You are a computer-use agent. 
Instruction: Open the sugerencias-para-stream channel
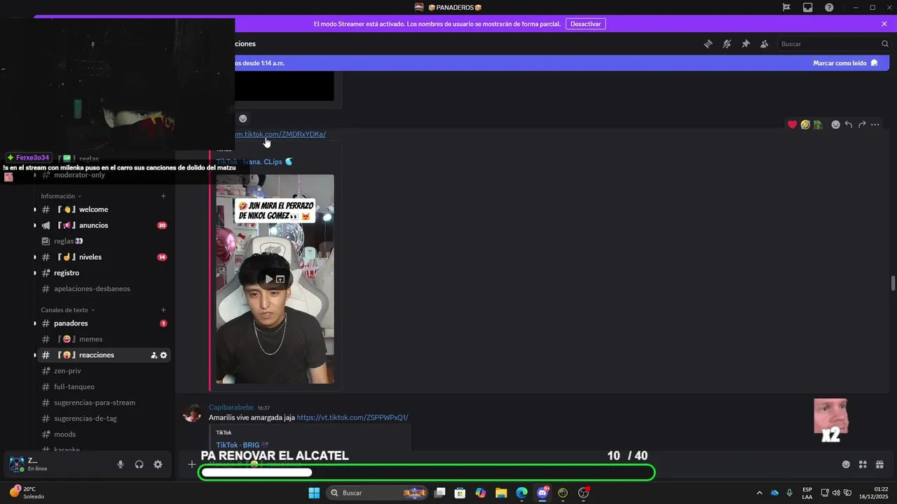tap(104, 402)
